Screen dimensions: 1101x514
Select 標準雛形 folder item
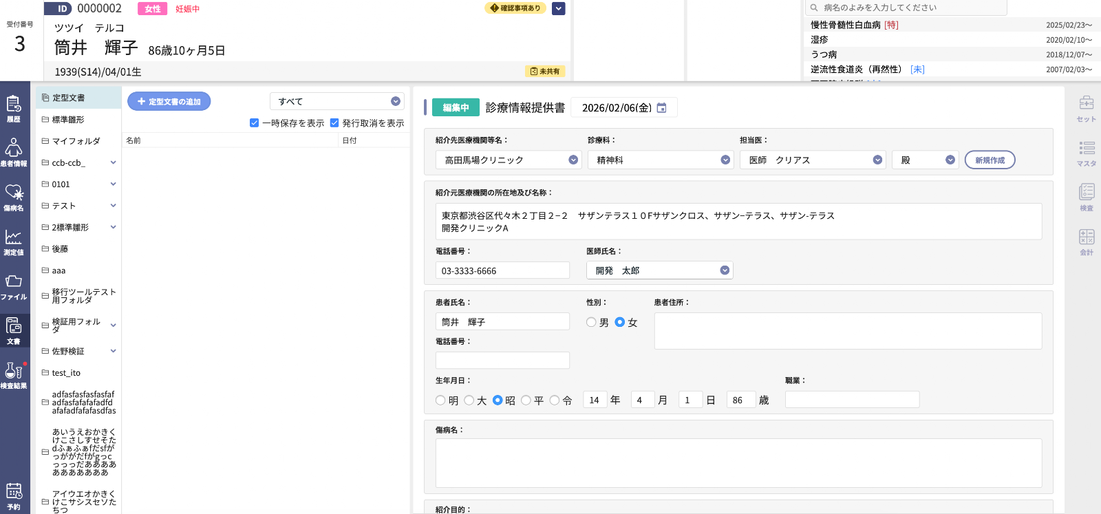pos(78,120)
